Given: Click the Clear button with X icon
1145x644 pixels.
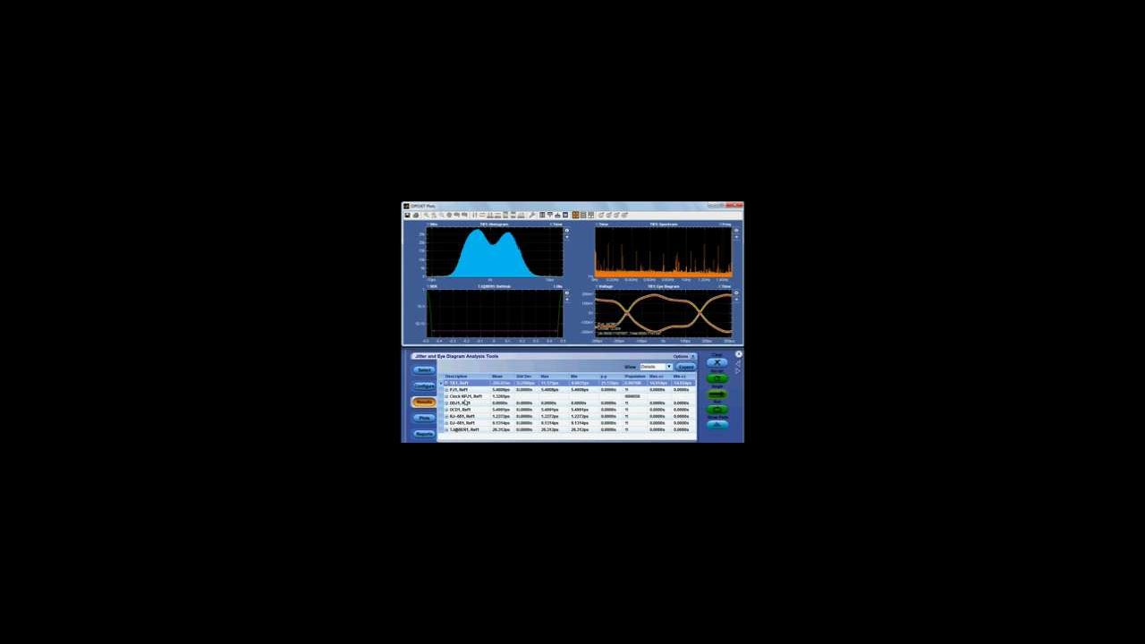Looking at the screenshot, I should pos(717,362).
